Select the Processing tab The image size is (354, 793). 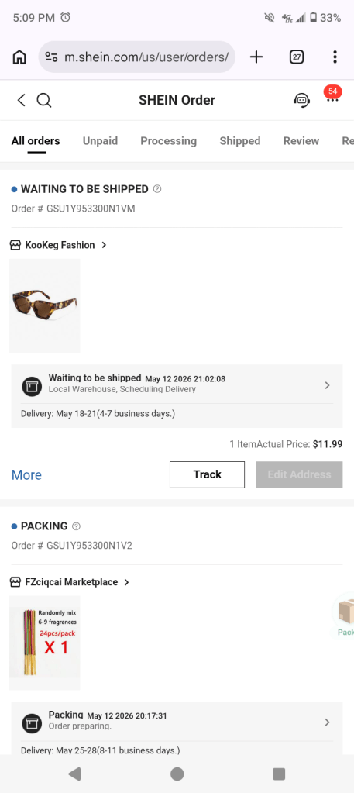168,141
